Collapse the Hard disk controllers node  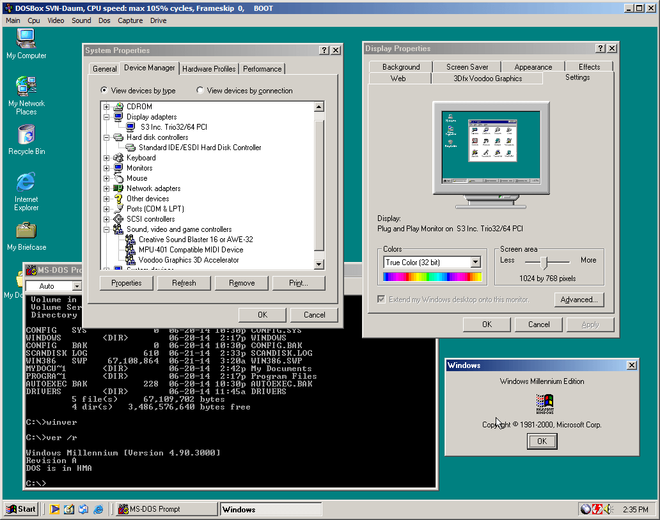[107, 137]
